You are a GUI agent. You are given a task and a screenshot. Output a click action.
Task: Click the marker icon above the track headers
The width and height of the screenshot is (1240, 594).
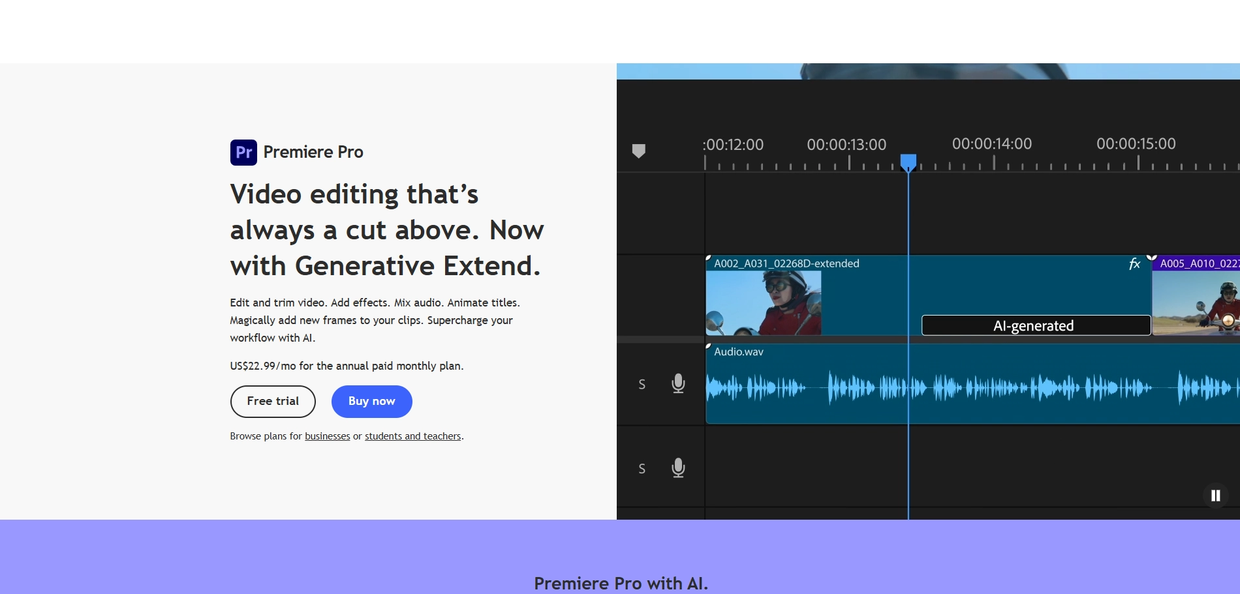click(x=638, y=151)
